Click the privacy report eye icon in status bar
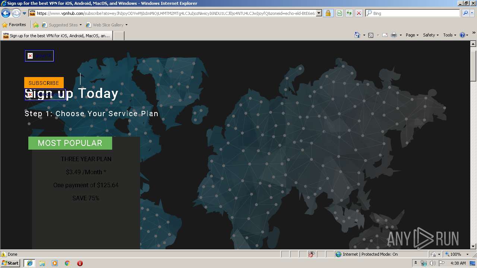This screenshot has width=477, height=268. [312, 254]
